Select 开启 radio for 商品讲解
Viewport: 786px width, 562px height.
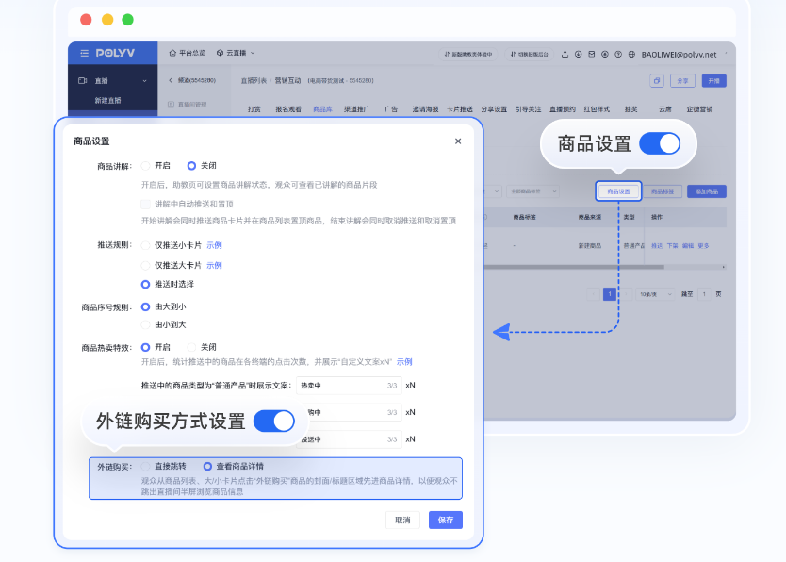point(146,165)
